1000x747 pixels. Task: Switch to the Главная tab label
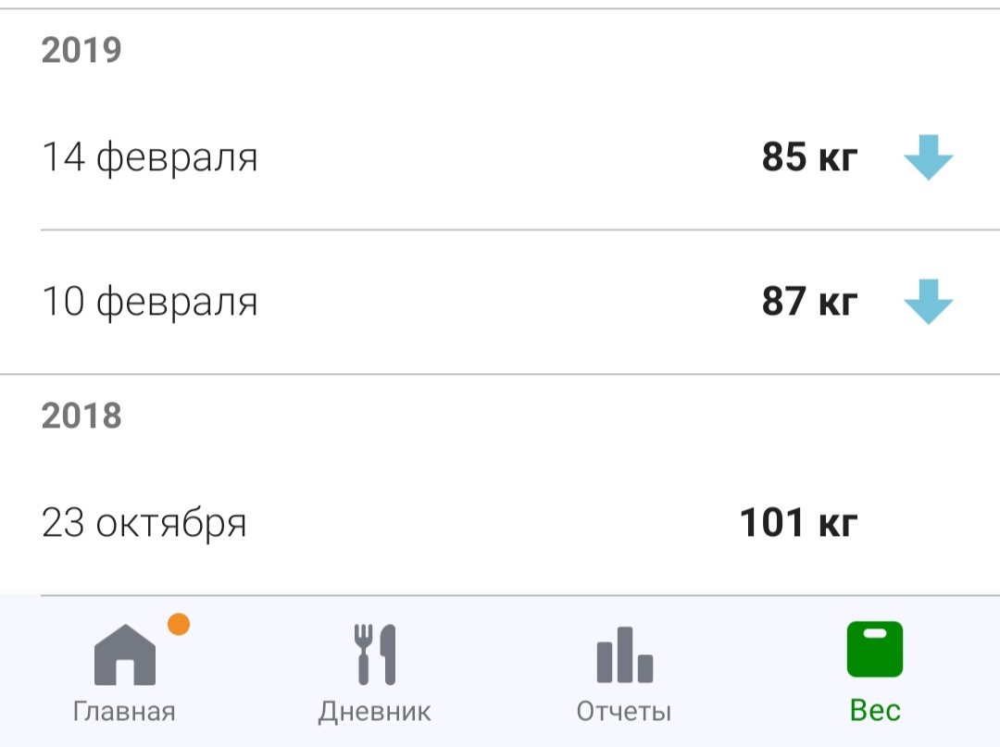click(124, 711)
